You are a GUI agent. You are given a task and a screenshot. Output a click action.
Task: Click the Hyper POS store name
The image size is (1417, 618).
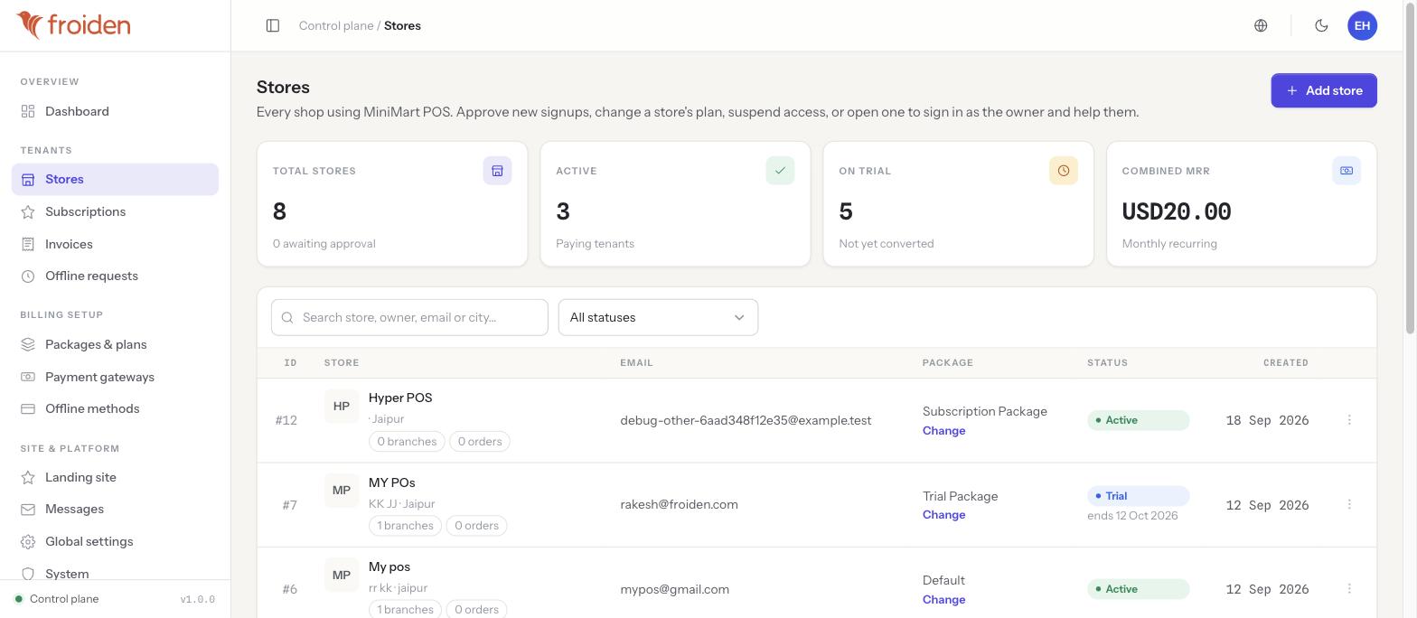pyautogui.click(x=400, y=398)
